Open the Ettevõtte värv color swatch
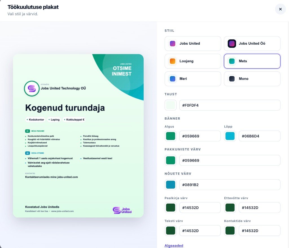 pos(230,208)
